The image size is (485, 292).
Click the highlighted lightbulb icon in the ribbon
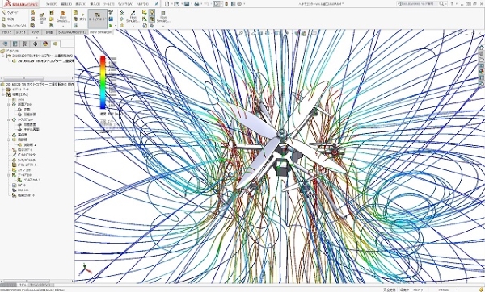tap(152, 12)
